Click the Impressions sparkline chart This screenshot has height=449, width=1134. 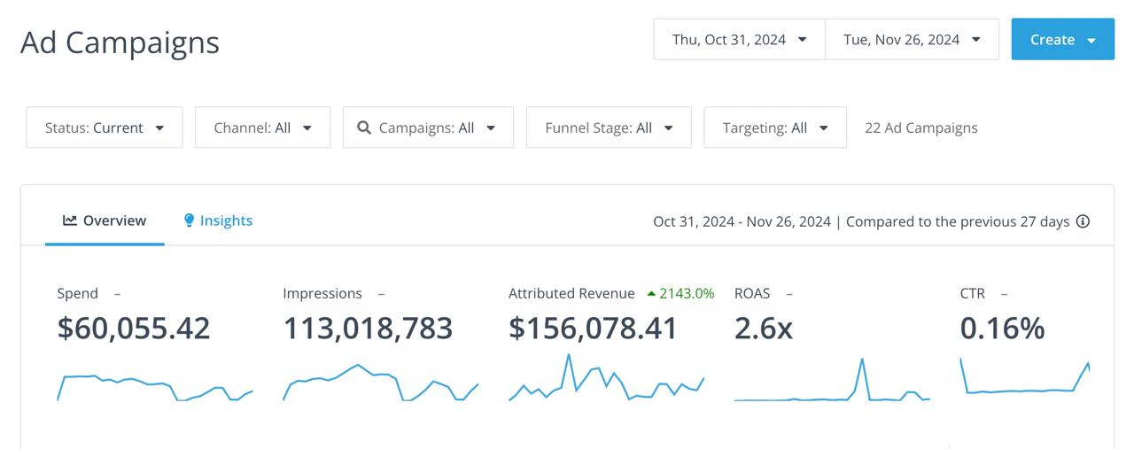[381, 383]
